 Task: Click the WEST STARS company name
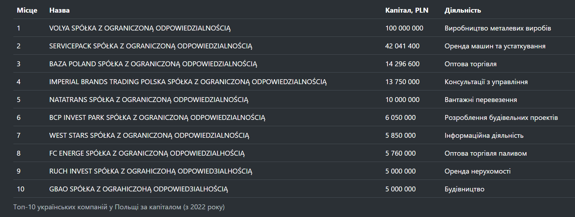(x=149, y=135)
